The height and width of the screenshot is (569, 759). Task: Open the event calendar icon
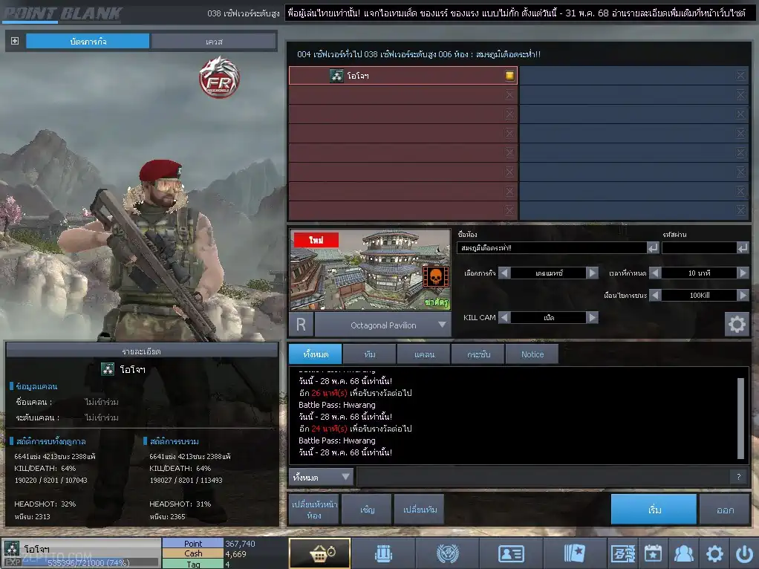coord(653,553)
